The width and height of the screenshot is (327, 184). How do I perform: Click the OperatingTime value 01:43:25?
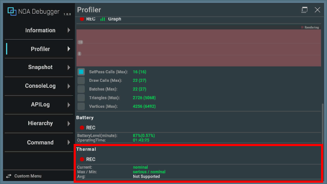[141, 140]
